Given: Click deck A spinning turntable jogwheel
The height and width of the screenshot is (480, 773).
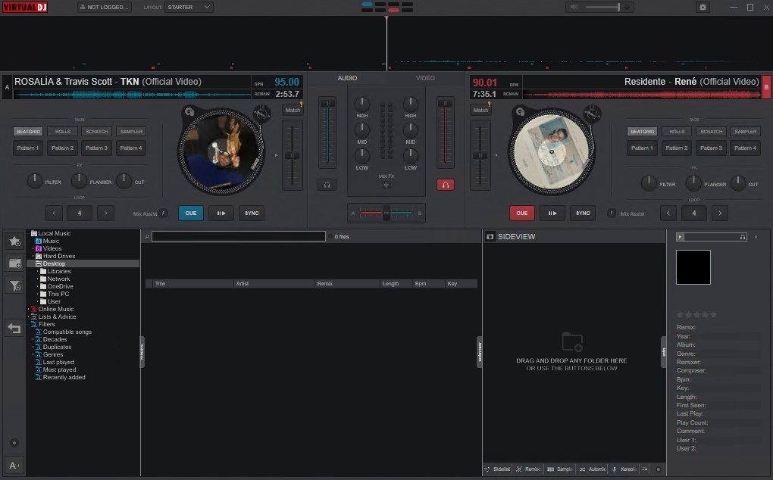Looking at the screenshot, I should (221, 151).
